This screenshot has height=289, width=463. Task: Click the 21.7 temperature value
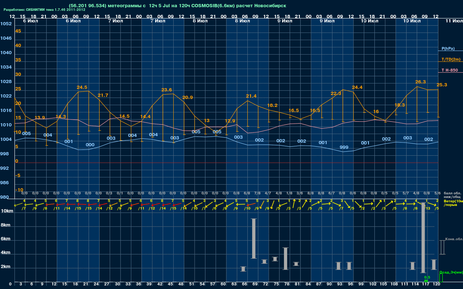tap(103, 95)
